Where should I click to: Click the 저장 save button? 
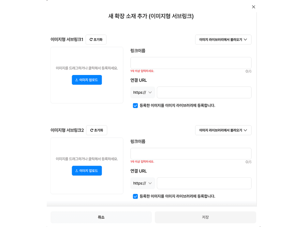(x=205, y=217)
